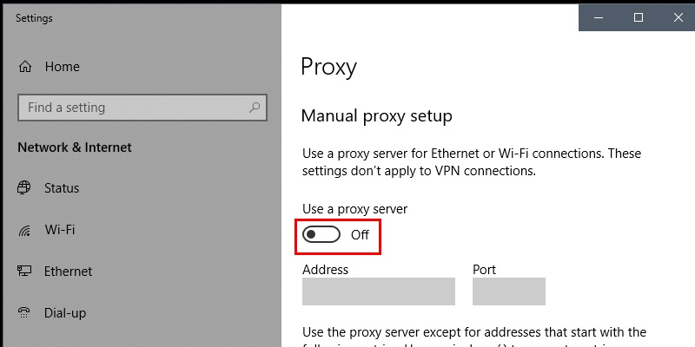Open the Wi-Fi settings section

(60, 230)
